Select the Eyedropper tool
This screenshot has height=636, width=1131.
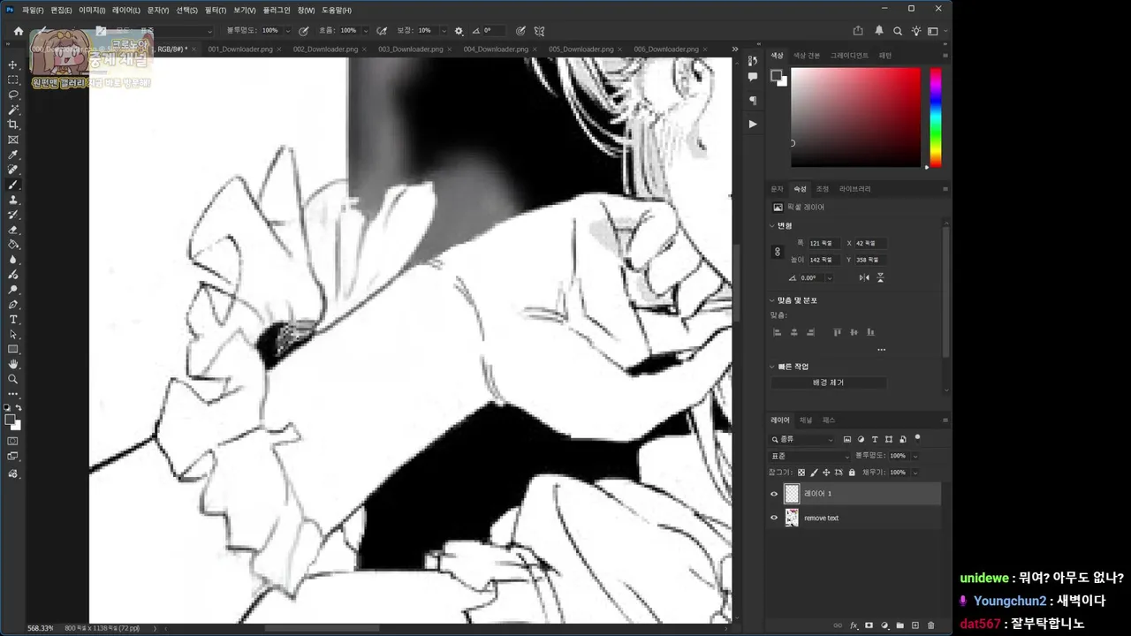pyautogui.click(x=13, y=155)
